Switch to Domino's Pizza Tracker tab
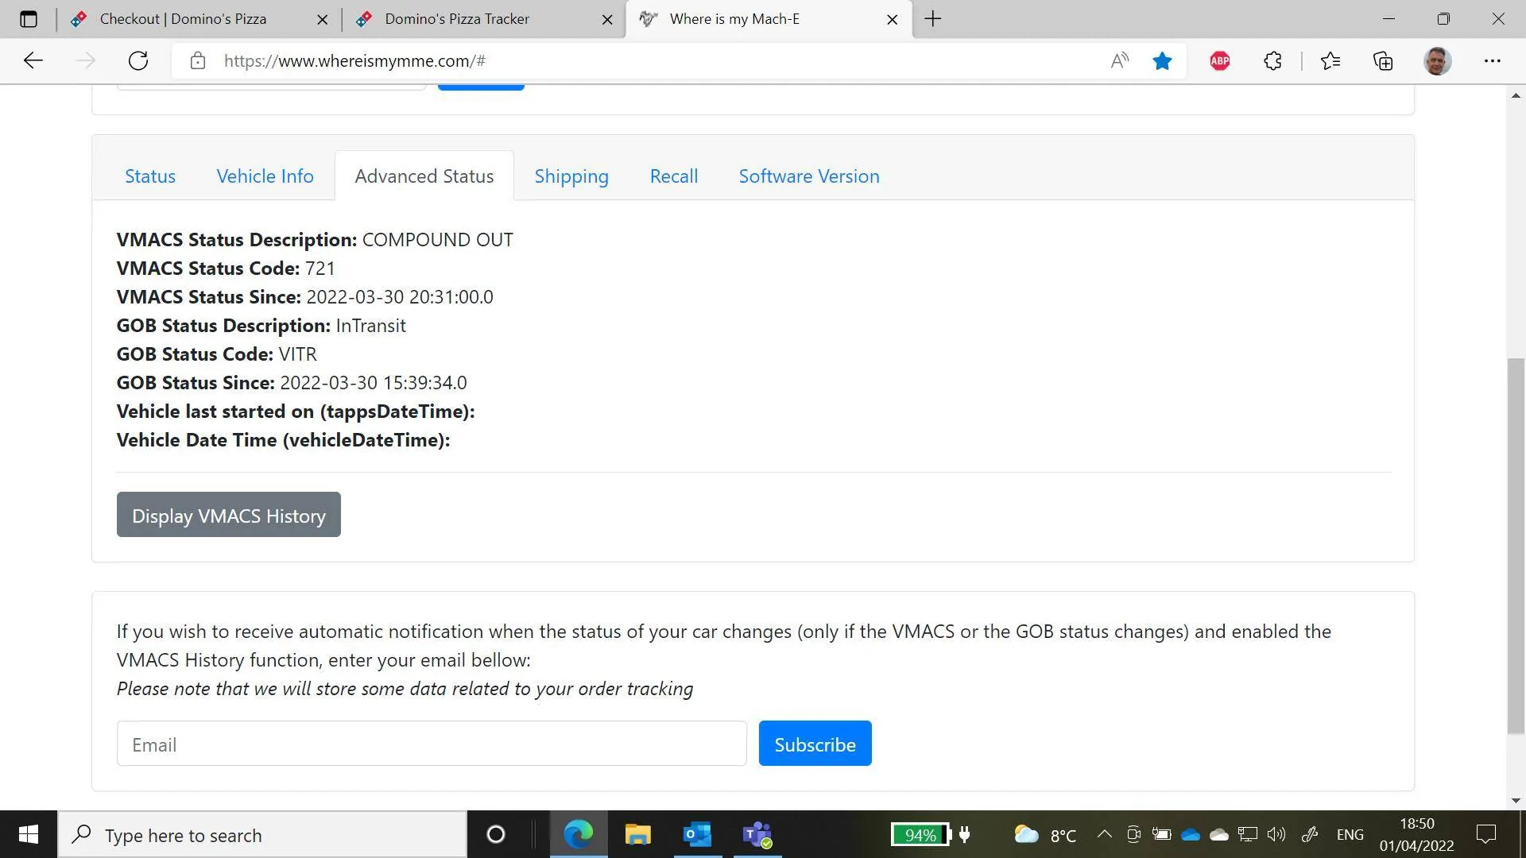 pos(485,19)
